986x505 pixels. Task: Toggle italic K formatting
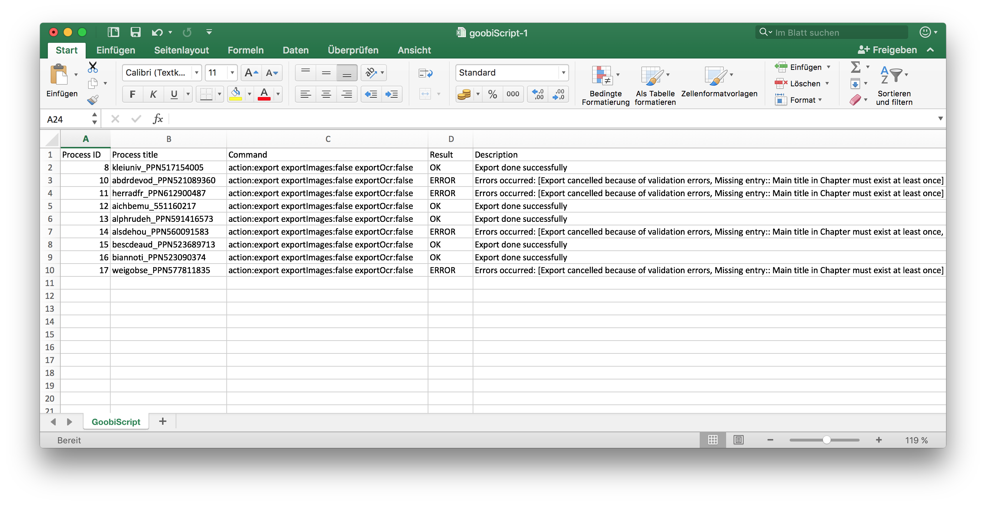(153, 94)
